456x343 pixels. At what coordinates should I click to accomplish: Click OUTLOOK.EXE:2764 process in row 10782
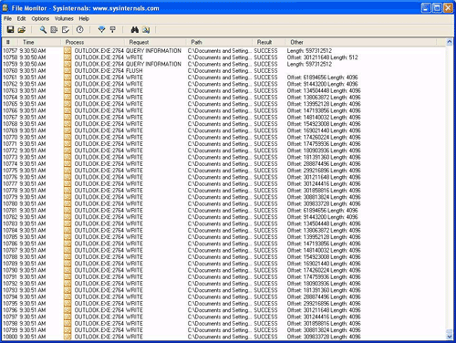[99, 217]
